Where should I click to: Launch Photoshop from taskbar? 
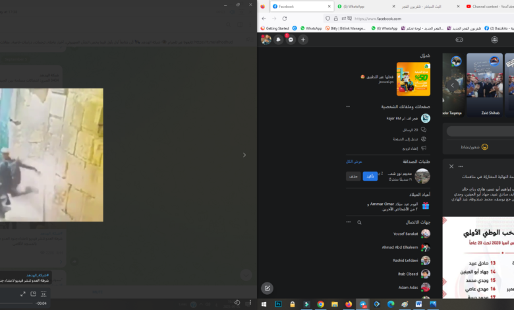(278, 304)
